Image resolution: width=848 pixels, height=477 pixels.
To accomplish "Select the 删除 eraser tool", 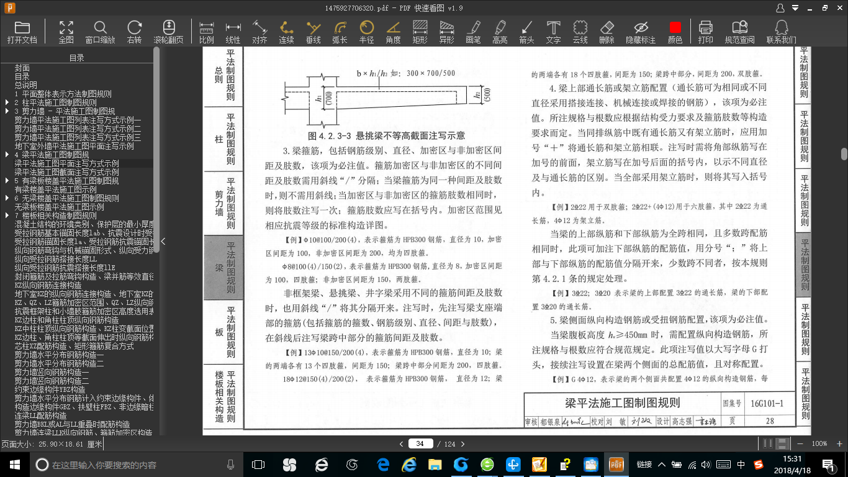I will coord(607,32).
